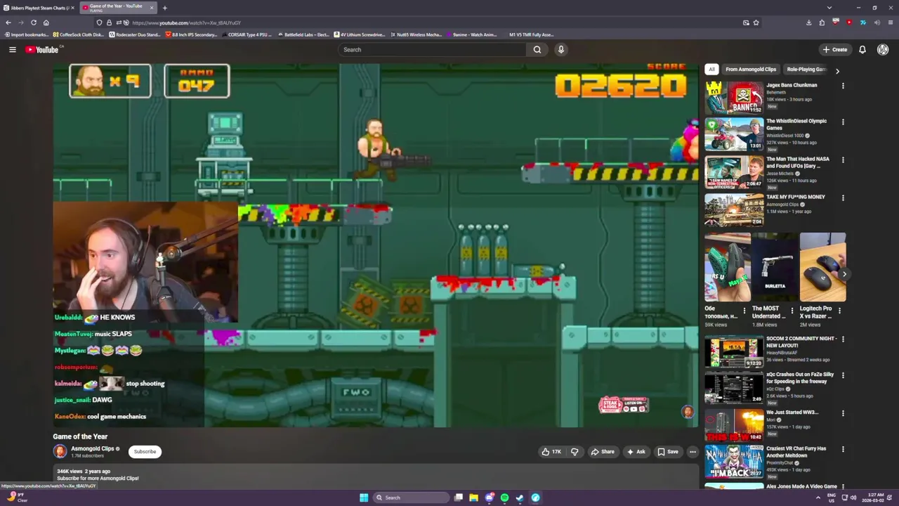
Task: Save the video to a playlist
Action: (x=667, y=452)
